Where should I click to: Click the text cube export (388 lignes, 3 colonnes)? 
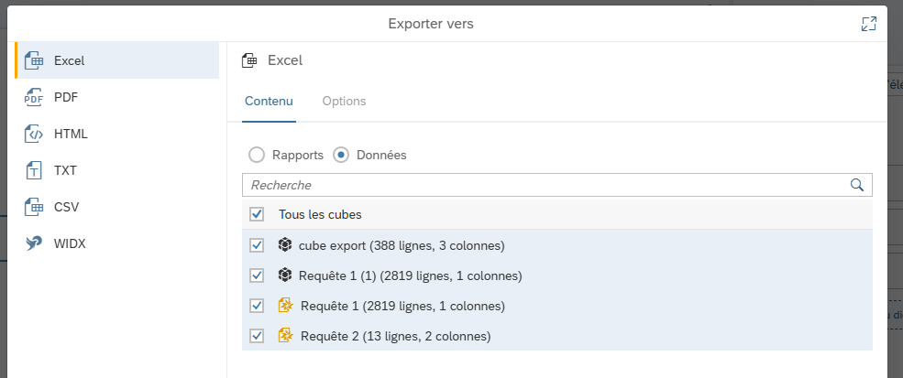pyautogui.click(x=402, y=245)
